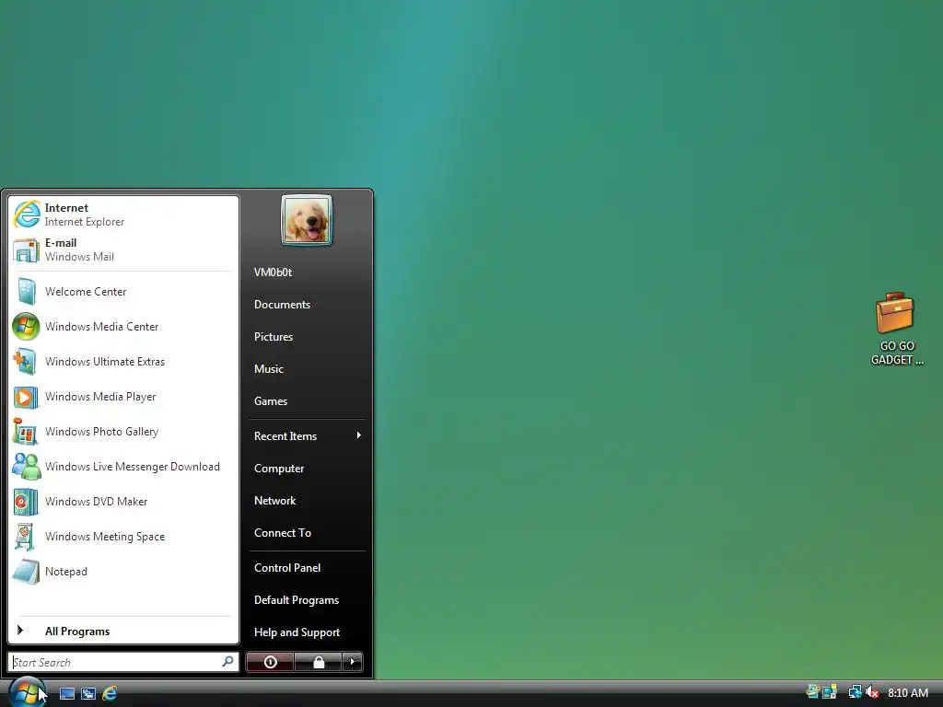Image resolution: width=943 pixels, height=707 pixels.
Task: Click Show Desktop in Quick Launch
Action: [x=67, y=693]
